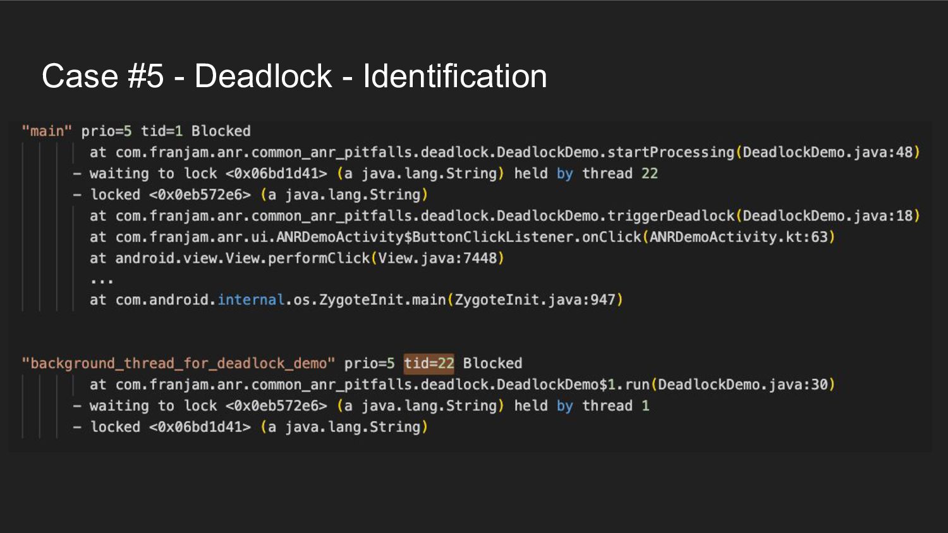Click the line "main" prio=5 tid=1 Blocked
The width and height of the screenshot is (948, 533).
tap(136, 131)
